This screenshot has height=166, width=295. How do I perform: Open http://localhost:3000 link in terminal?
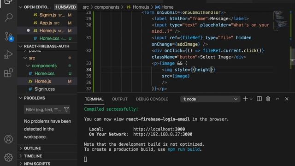159,129
